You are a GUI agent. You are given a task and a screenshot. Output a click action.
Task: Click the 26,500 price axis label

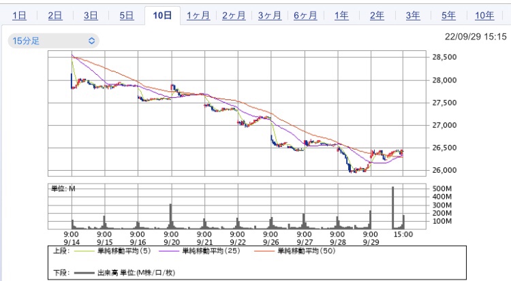[x=444, y=148]
